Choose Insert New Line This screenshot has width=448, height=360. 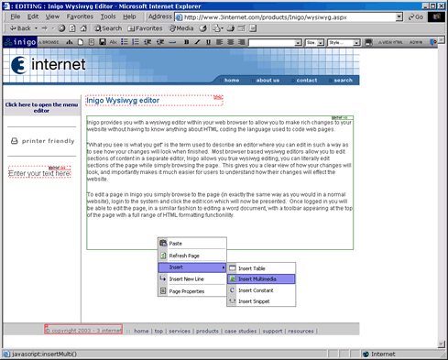(192, 279)
